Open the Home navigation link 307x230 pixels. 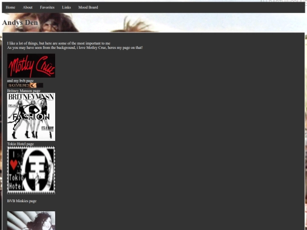click(10, 7)
